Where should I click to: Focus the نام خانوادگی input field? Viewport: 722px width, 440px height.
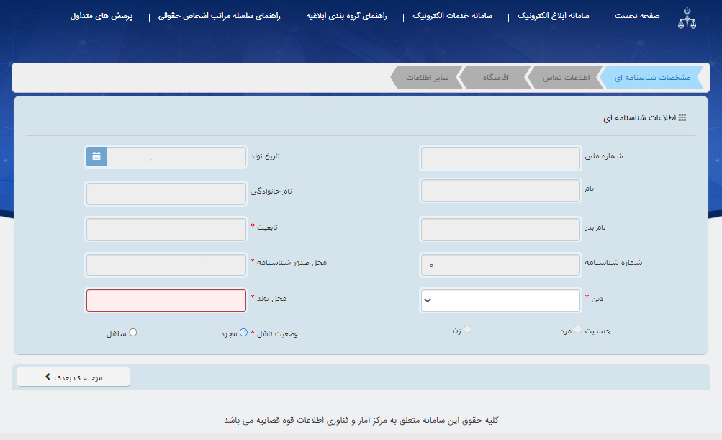click(x=166, y=194)
